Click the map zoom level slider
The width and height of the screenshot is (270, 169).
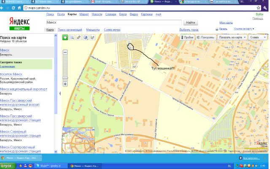(65, 68)
